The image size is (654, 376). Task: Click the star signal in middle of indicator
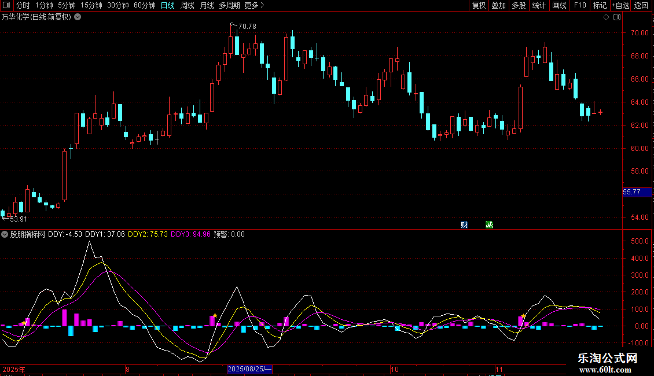215,315
